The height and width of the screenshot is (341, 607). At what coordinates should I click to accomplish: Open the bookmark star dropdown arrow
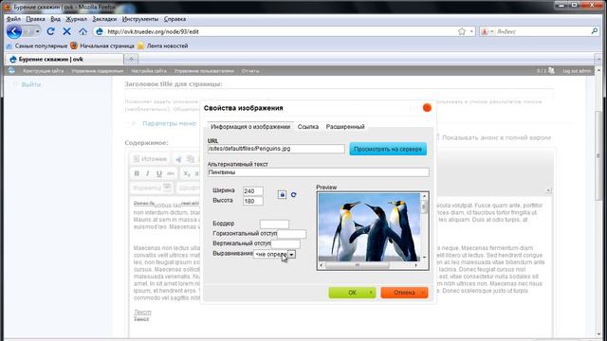(x=471, y=31)
